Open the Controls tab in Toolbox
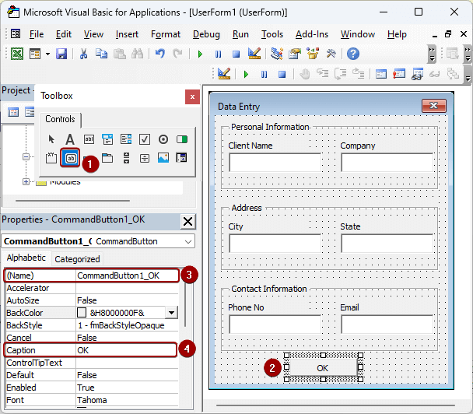The height and width of the screenshot is (414, 473). click(x=60, y=119)
